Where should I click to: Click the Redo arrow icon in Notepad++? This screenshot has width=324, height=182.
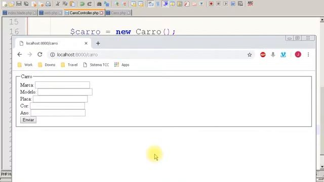click(x=90, y=4)
